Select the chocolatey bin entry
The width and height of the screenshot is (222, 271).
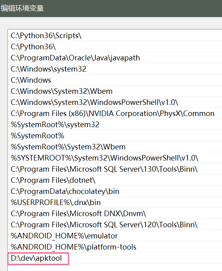coord(115,191)
